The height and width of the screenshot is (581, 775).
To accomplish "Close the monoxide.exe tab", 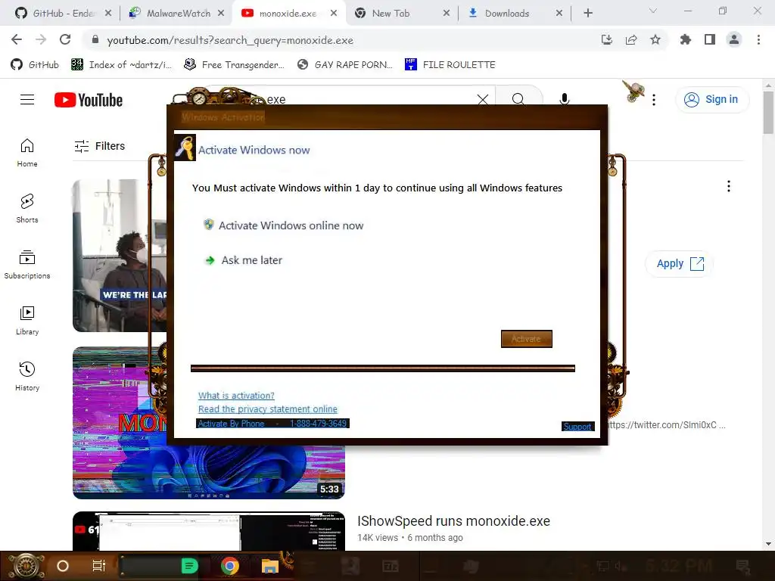I will (334, 14).
